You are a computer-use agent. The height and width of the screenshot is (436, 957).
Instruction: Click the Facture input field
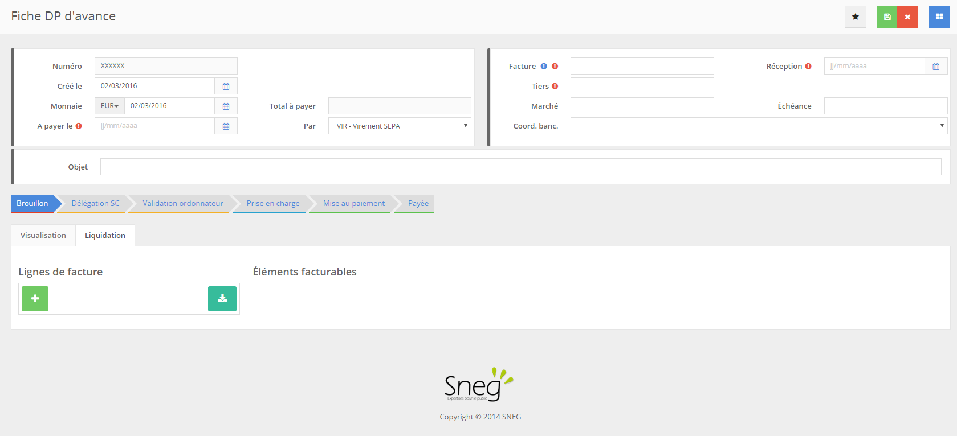pyautogui.click(x=642, y=67)
